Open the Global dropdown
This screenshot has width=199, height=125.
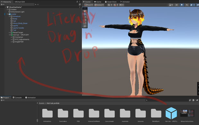[x=99, y=5]
